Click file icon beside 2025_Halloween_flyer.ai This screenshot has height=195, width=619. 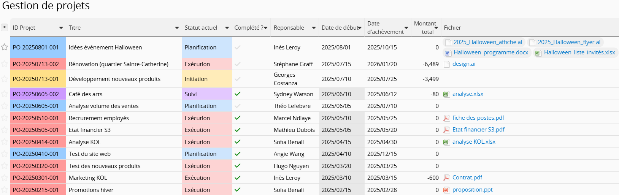(532, 42)
